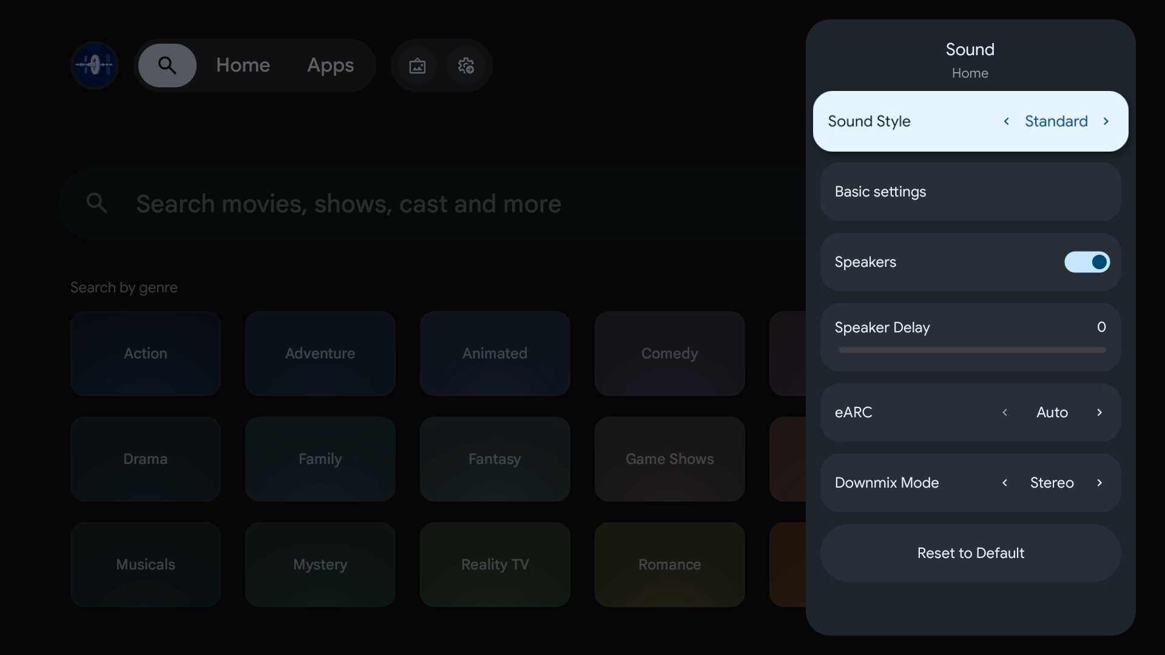1165x655 pixels.
Task: Open the settings gear icon
Action: pyautogui.click(x=466, y=65)
